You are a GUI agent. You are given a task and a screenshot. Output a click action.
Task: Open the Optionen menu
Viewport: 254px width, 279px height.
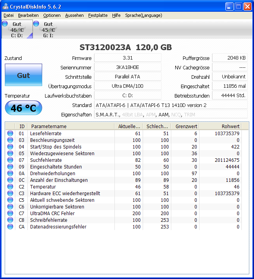click(x=52, y=16)
